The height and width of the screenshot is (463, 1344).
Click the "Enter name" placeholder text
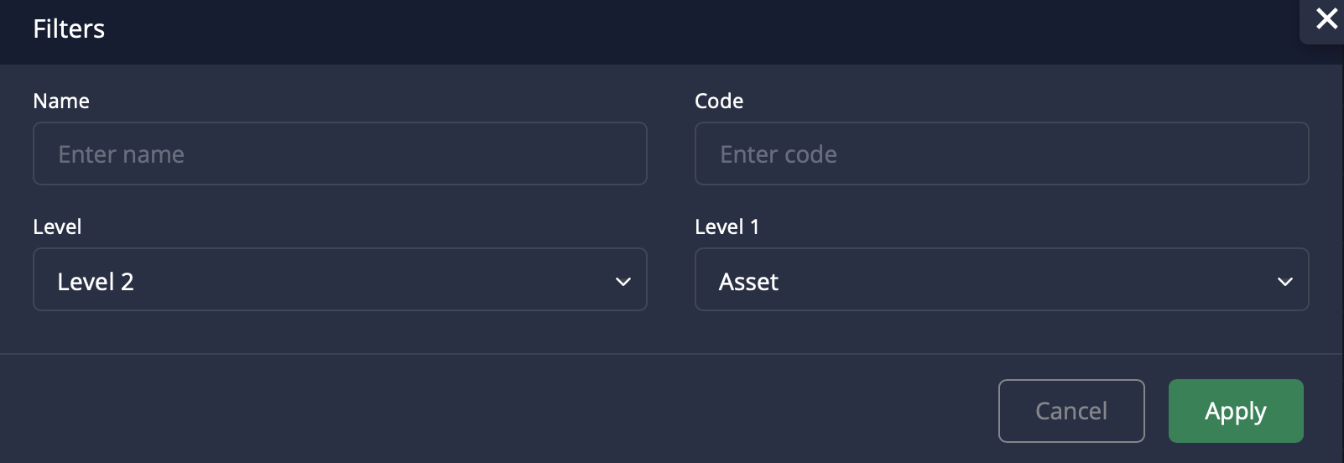122,154
